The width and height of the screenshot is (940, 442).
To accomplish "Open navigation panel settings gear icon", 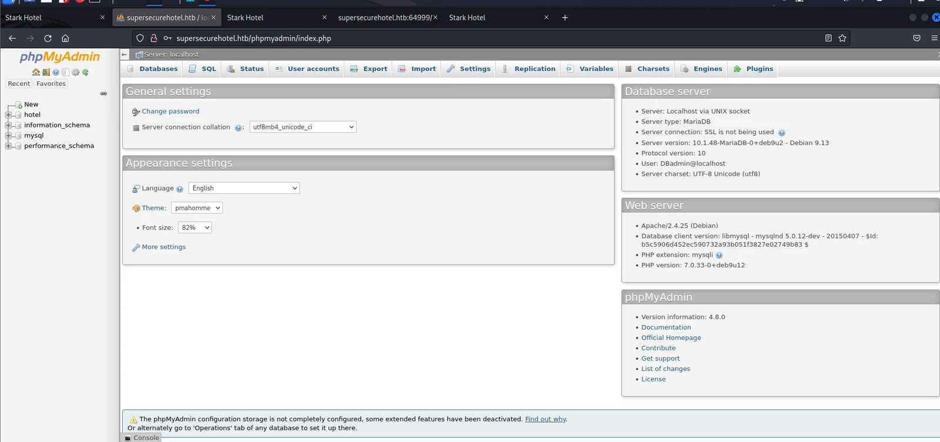I will pos(75,72).
